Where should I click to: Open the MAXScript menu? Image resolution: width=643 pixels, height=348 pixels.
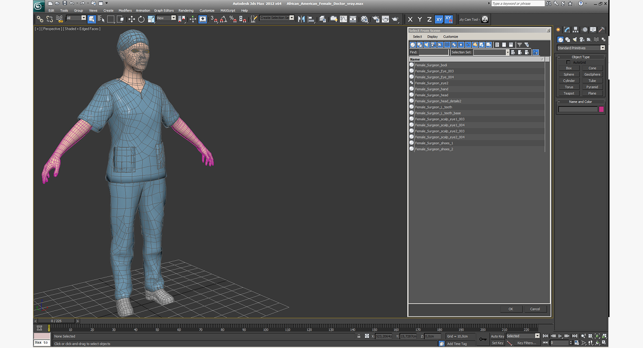[x=228, y=10]
